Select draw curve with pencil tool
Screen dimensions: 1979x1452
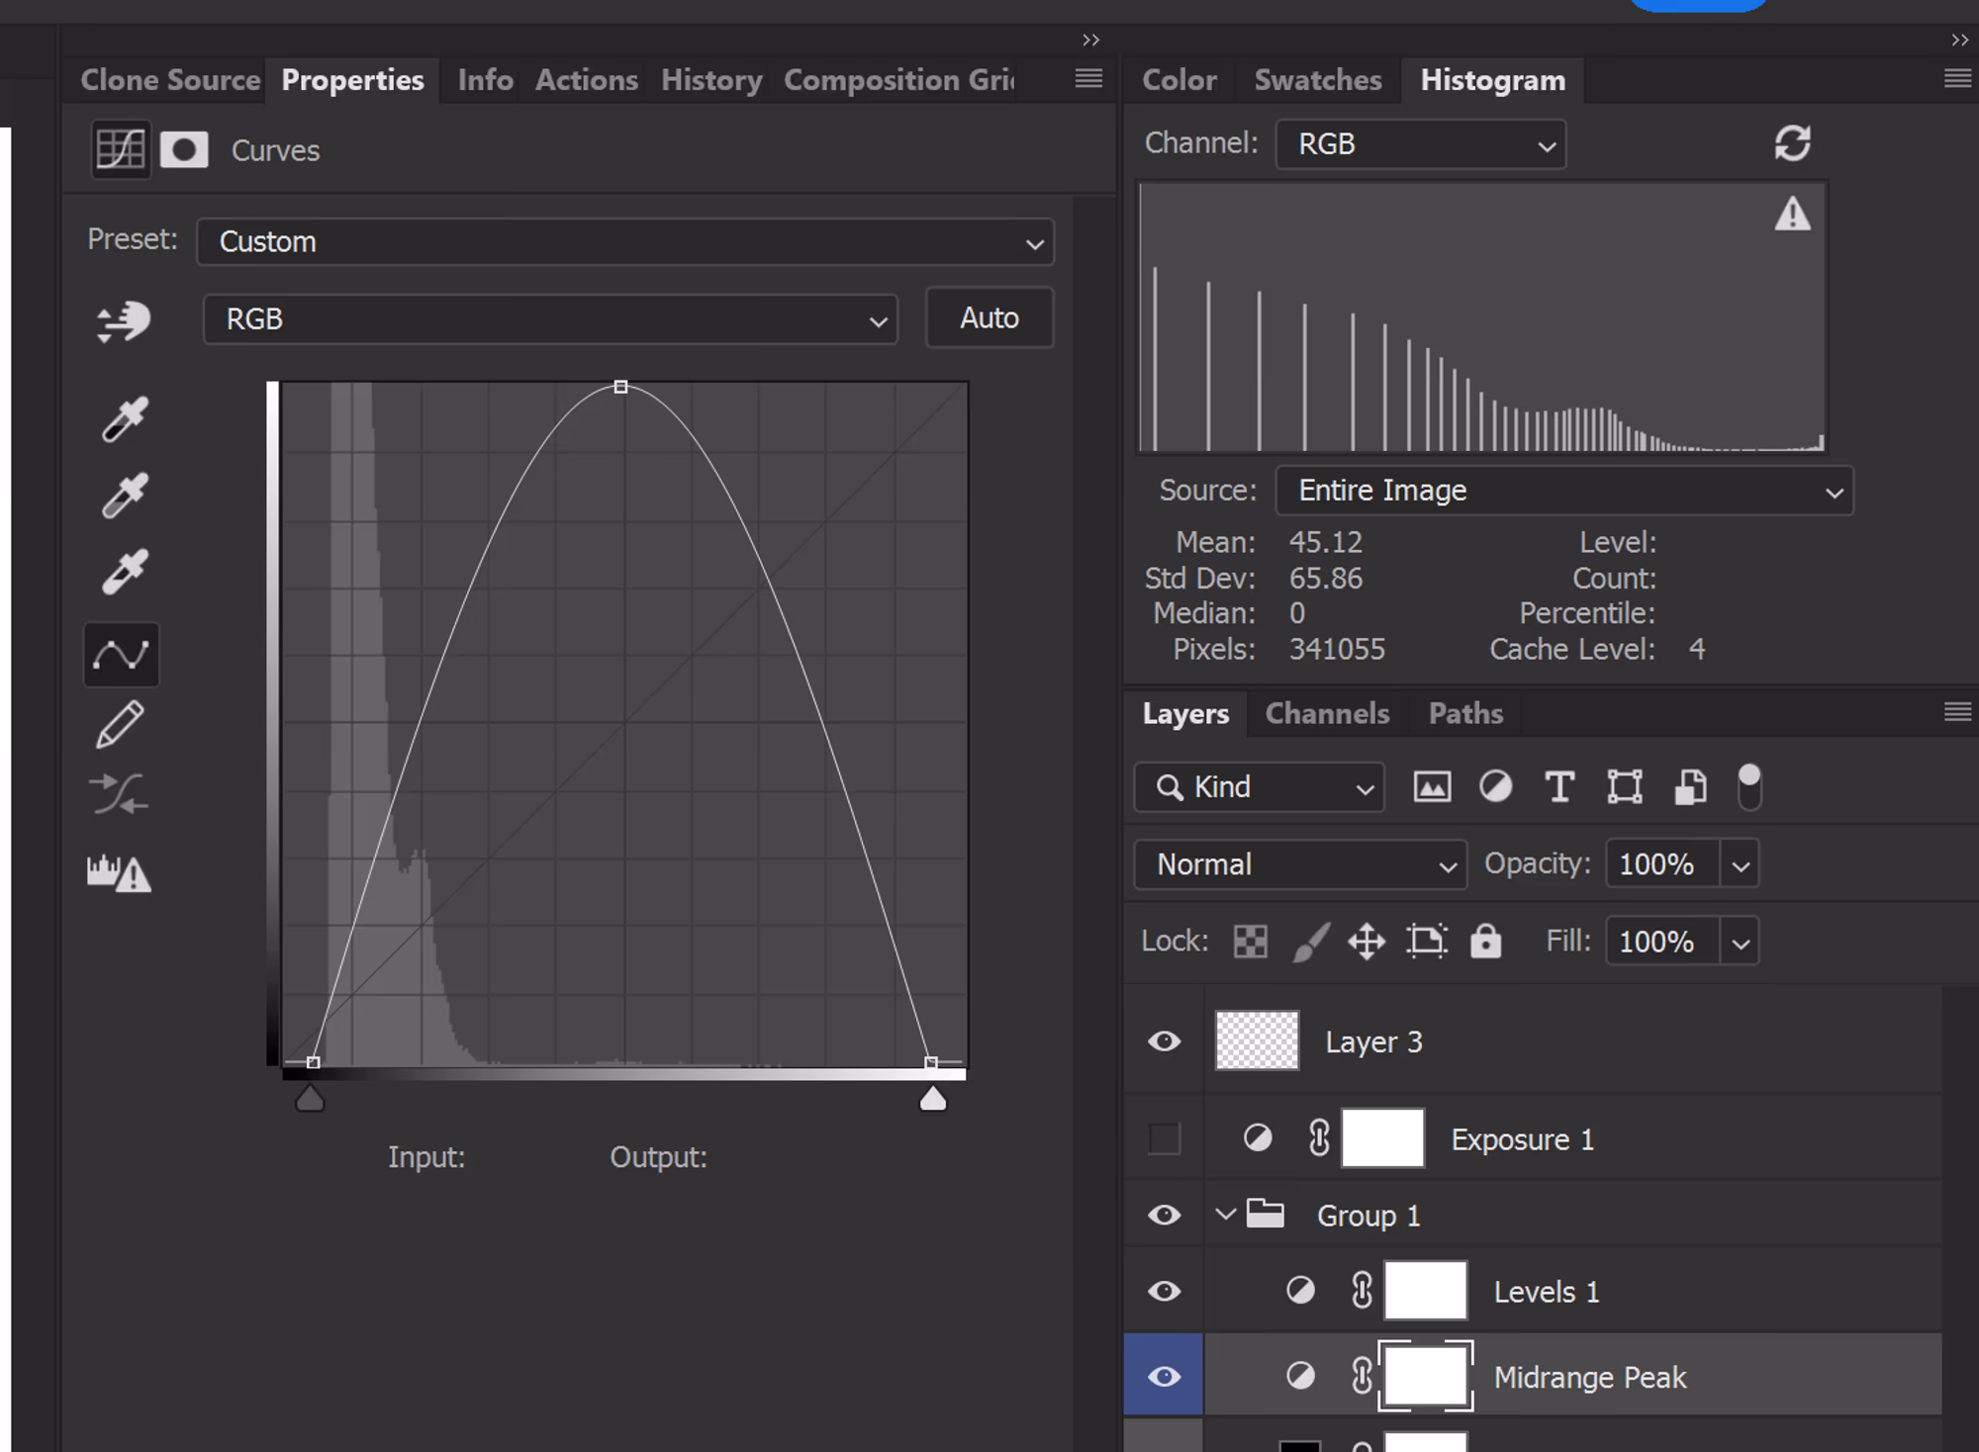[x=121, y=724]
